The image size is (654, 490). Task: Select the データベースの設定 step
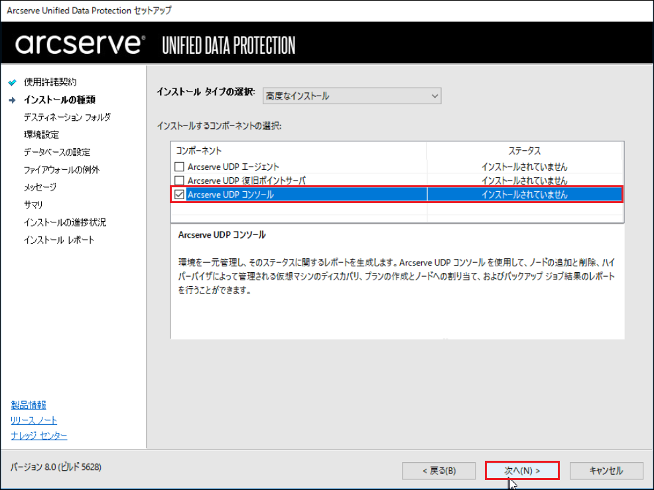coord(57,152)
